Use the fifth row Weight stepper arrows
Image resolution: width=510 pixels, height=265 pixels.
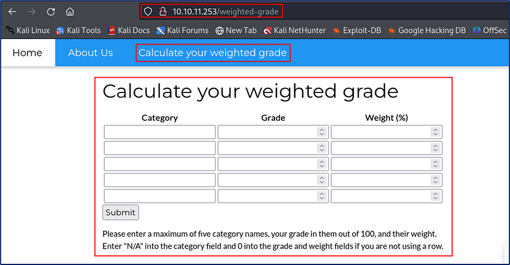435,196
